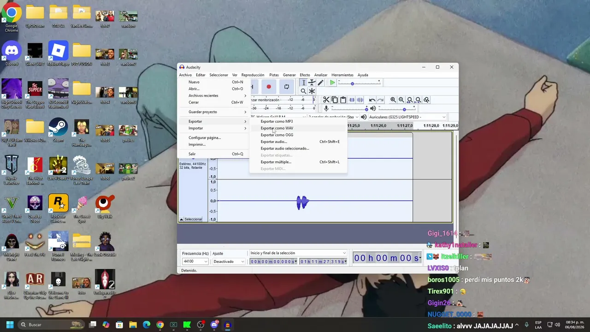590x332 pixels.
Task: Click 'Abrir...' in the Archivo menu
Action: coord(213,89)
